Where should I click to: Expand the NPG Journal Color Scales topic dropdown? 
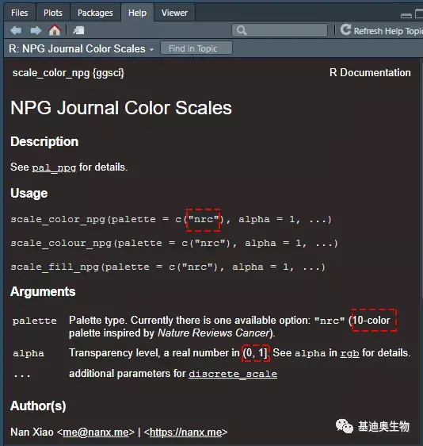pos(152,49)
